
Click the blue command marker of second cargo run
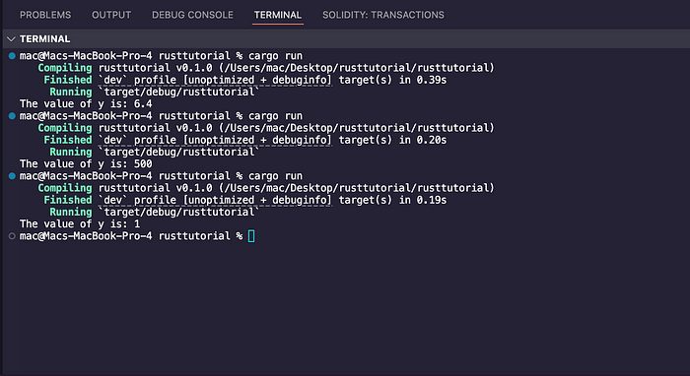(x=12, y=116)
